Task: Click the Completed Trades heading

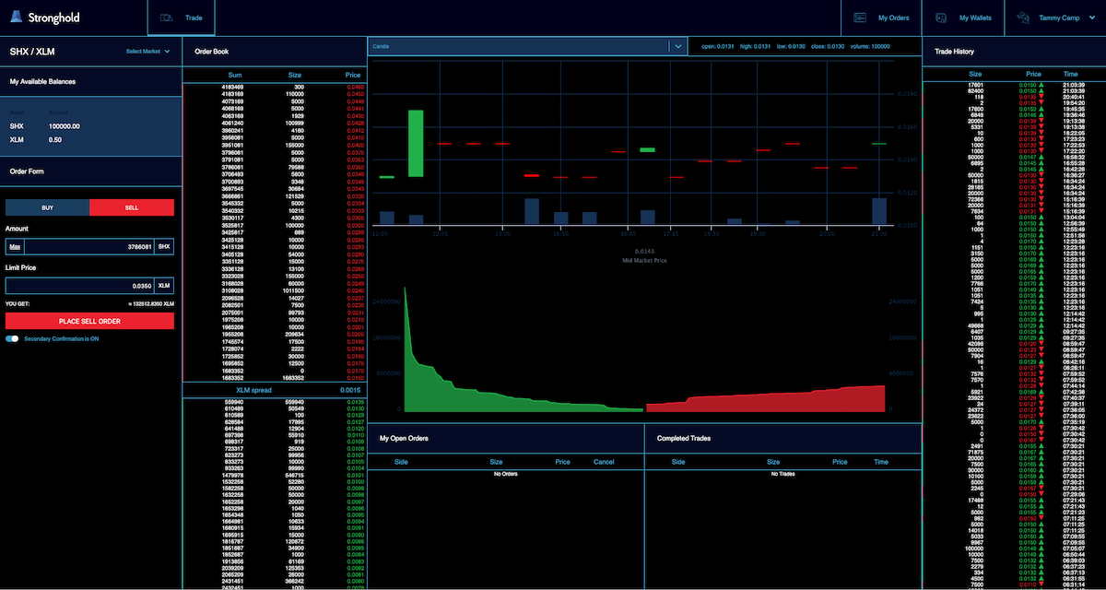Action: 684,438
